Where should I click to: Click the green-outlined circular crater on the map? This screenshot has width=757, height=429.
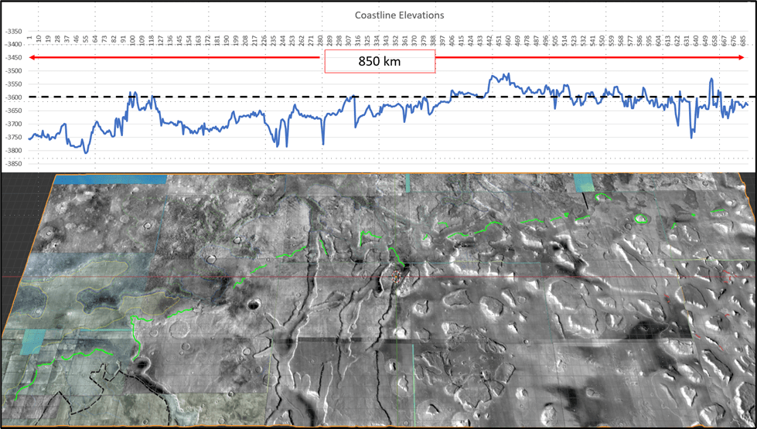click(x=640, y=220)
